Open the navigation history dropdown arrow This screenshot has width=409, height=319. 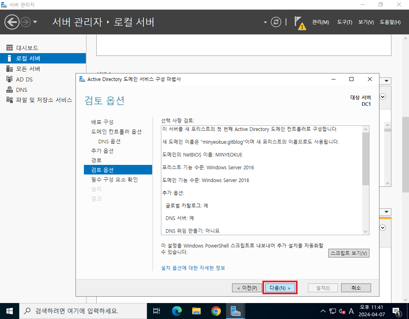[35, 22]
